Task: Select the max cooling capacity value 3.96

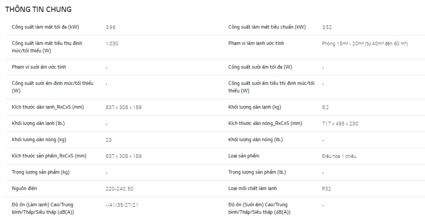Action: pos(110,27)
